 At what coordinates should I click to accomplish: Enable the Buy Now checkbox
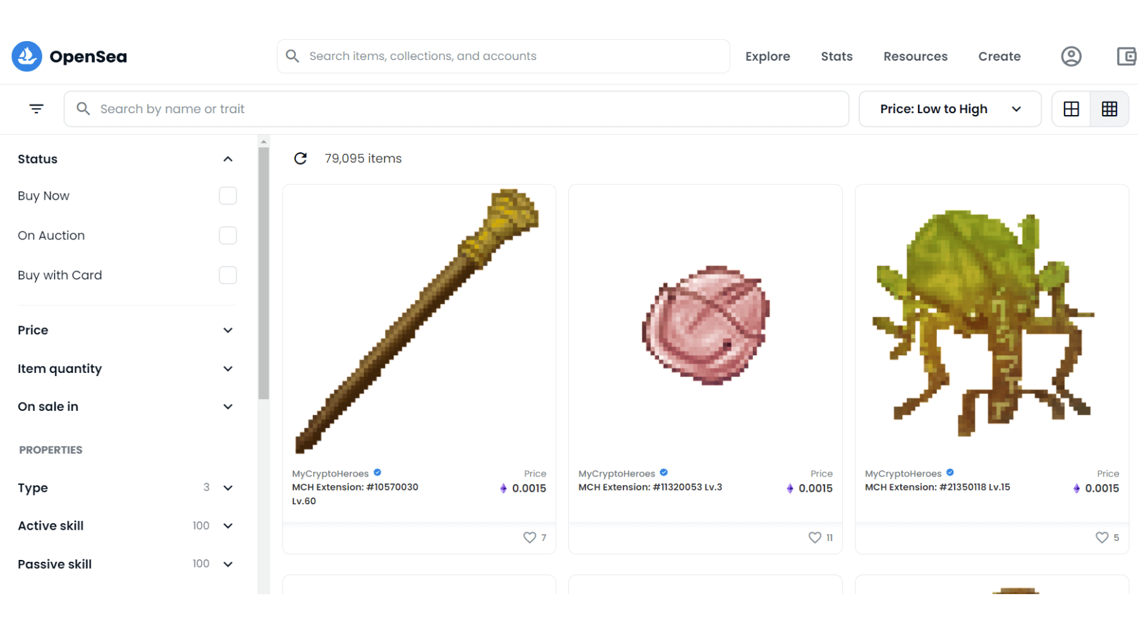tap(228, 196)
